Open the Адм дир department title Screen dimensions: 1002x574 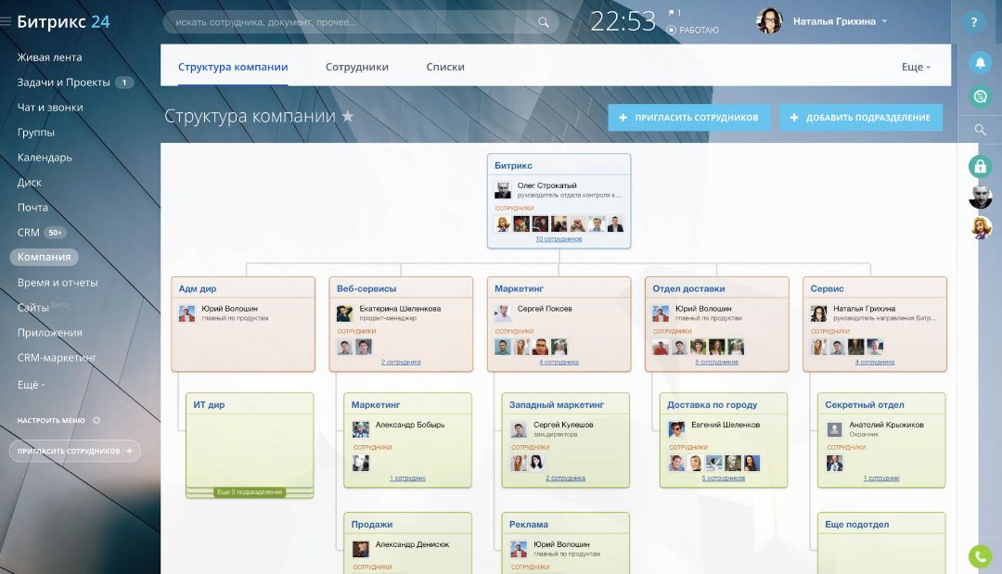coord(197,288)
